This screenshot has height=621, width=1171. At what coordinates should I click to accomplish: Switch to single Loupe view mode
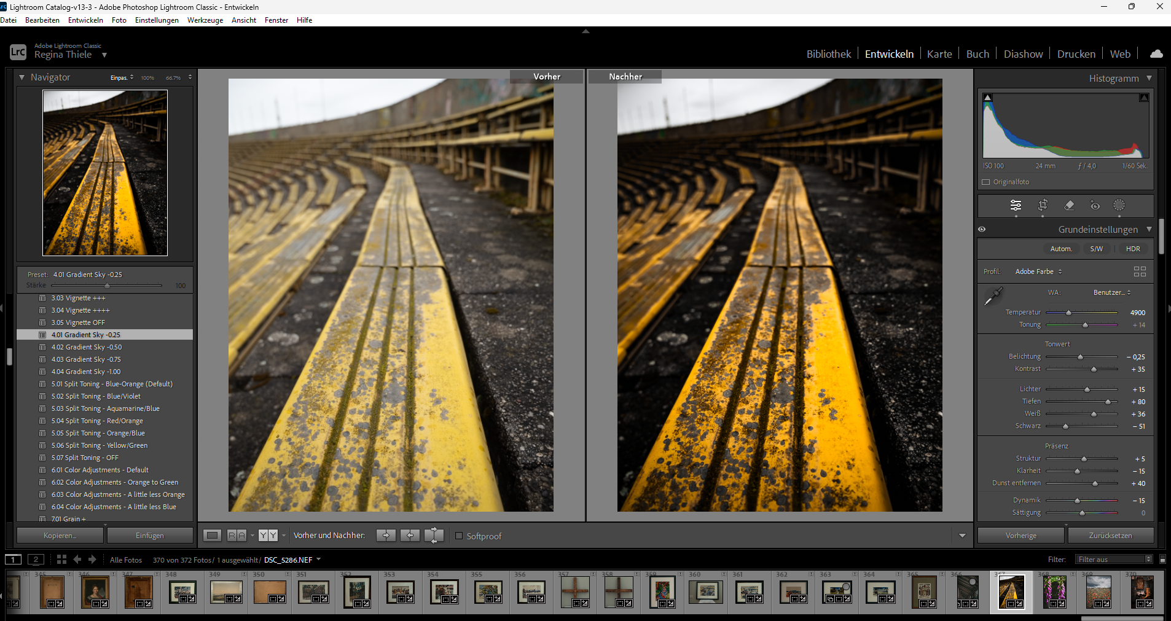pos(212,535)
